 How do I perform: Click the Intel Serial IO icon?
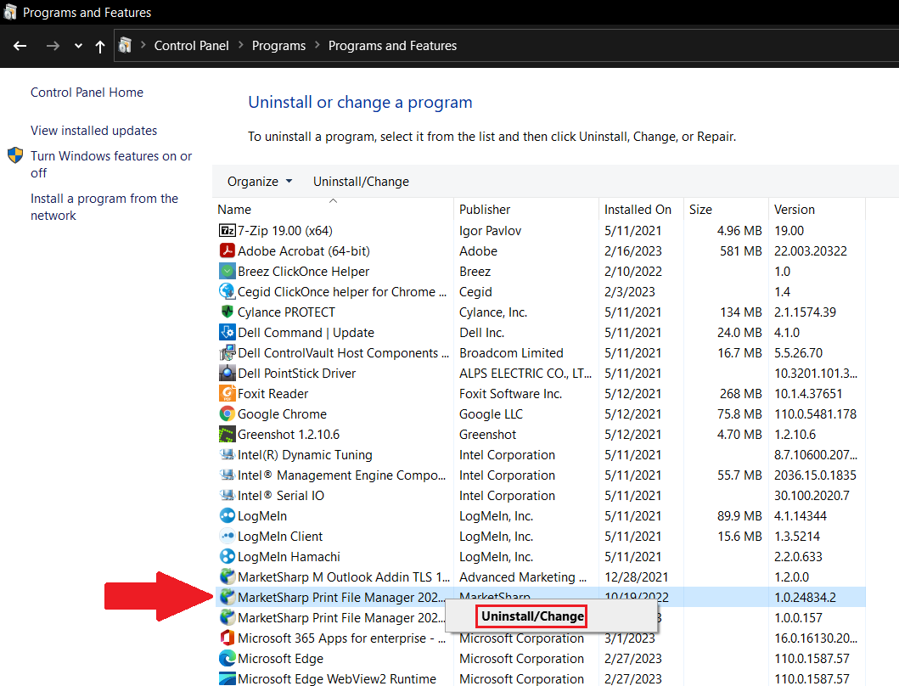pyautogui.click(x=228, y=495)
